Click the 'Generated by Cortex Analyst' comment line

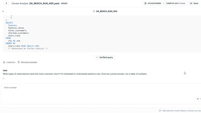28,49
